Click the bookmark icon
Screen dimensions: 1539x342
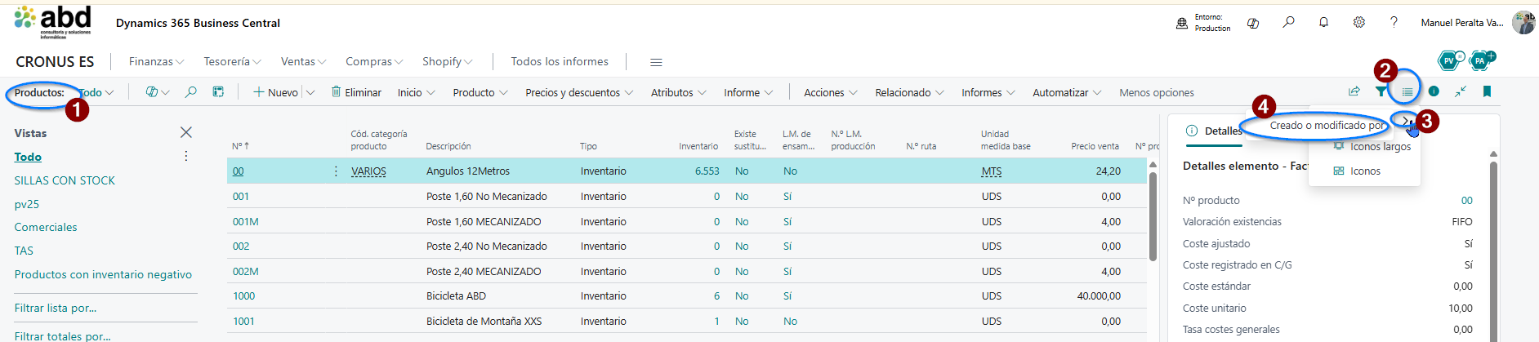(1487, 91)
